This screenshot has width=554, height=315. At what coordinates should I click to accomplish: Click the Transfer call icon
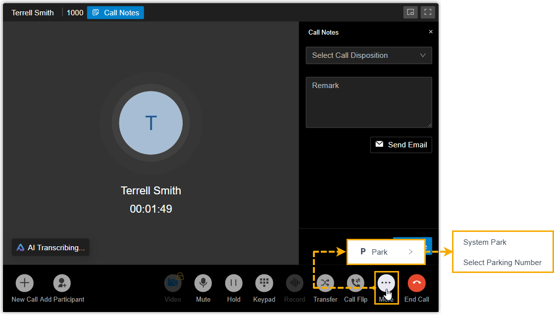coord(325,283)
